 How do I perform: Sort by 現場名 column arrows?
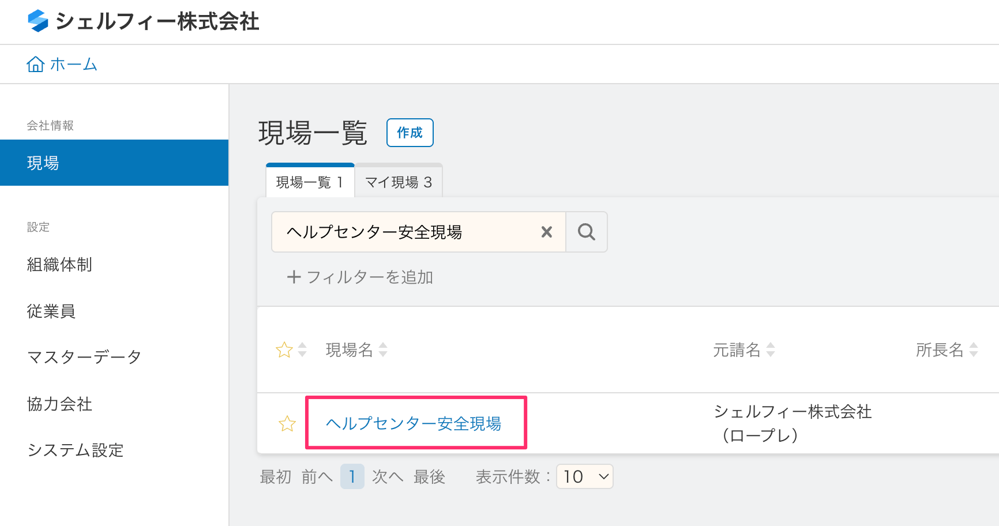[383, 350]
